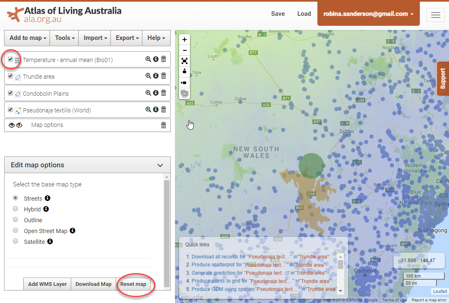Zoom to Temperature annual mean layer extent
The width and height of the screenshot is (449, 303).
coord(148,59)
